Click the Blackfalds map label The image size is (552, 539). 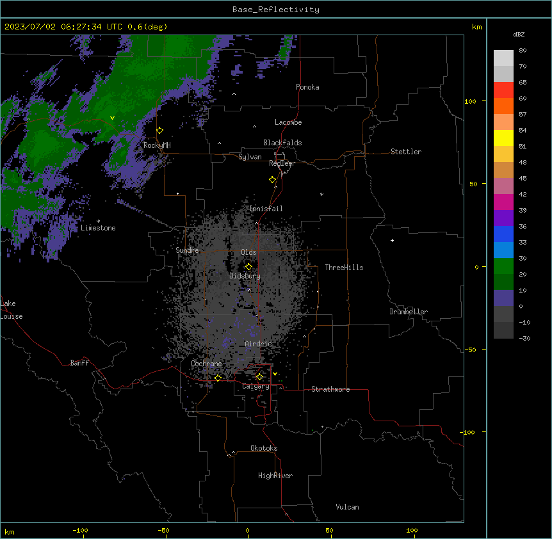pos(282,143)
